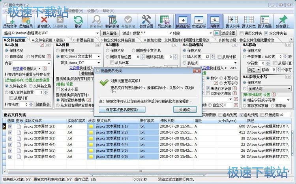Uncheck the row checkbox for jisuxz 文本素材 4(4)

point(10,145)
